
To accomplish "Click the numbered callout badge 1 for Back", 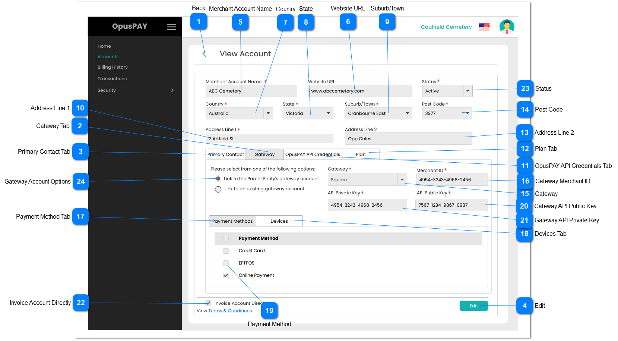I will point(199,22).
